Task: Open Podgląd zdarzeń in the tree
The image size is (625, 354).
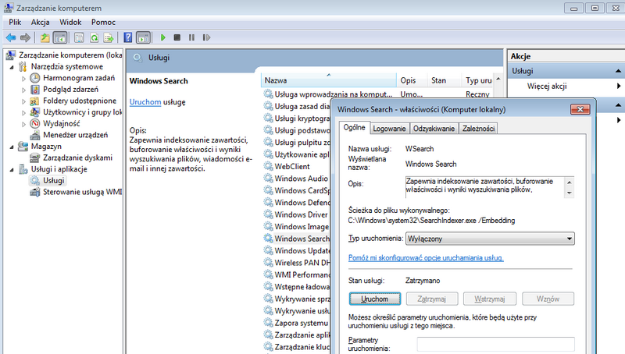Action: 70,90
